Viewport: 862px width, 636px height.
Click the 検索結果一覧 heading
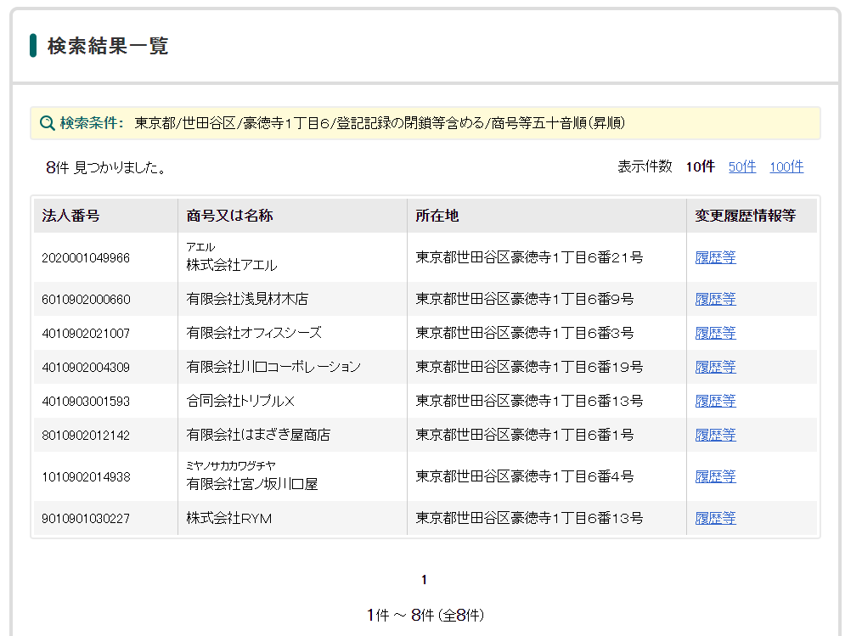coord(108,46)
